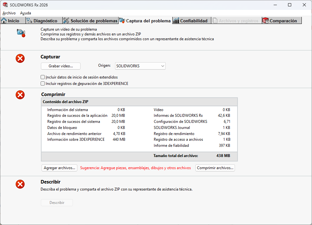The height and width of the screenshot is (225, 312).
Task: Click the Contenido del archivo ZIP header
Action: (66, 102)
